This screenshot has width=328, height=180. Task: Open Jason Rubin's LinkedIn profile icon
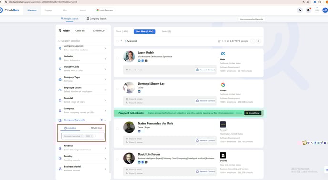[x=139, y=60]
